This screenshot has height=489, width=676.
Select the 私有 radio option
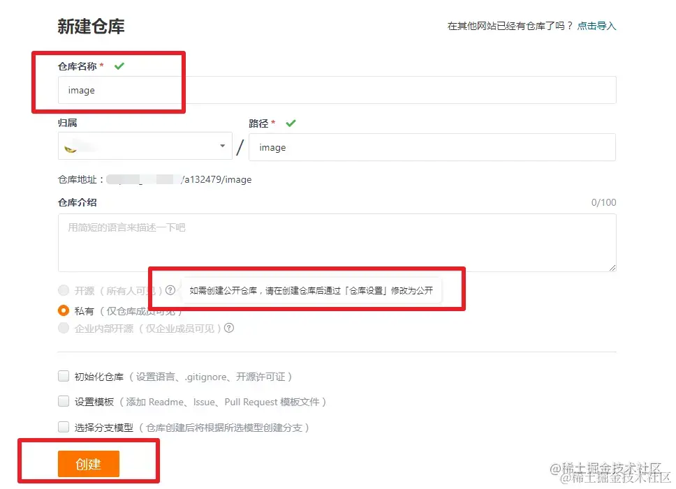click(x=64, y=310)
